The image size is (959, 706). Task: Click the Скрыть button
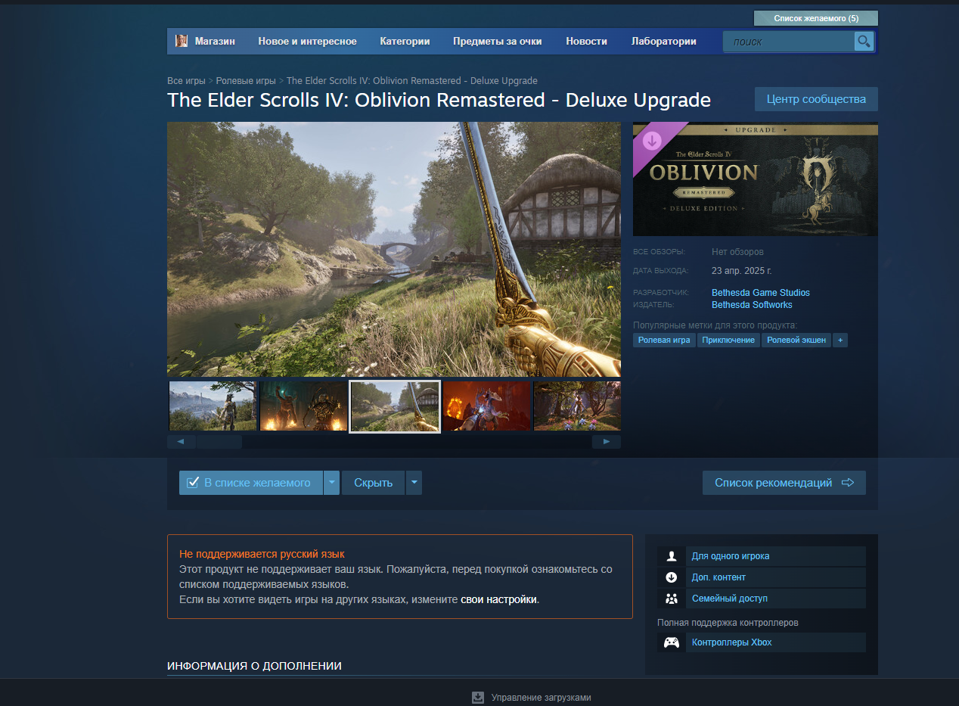coord(374,483)
